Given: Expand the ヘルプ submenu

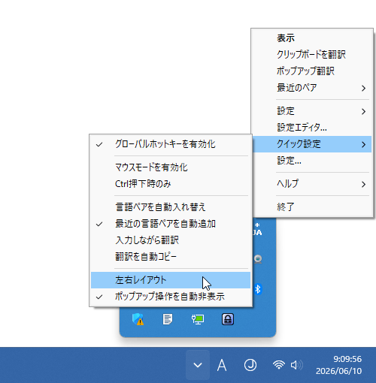Looking at the screenshot, I should [x=312, y=184].
